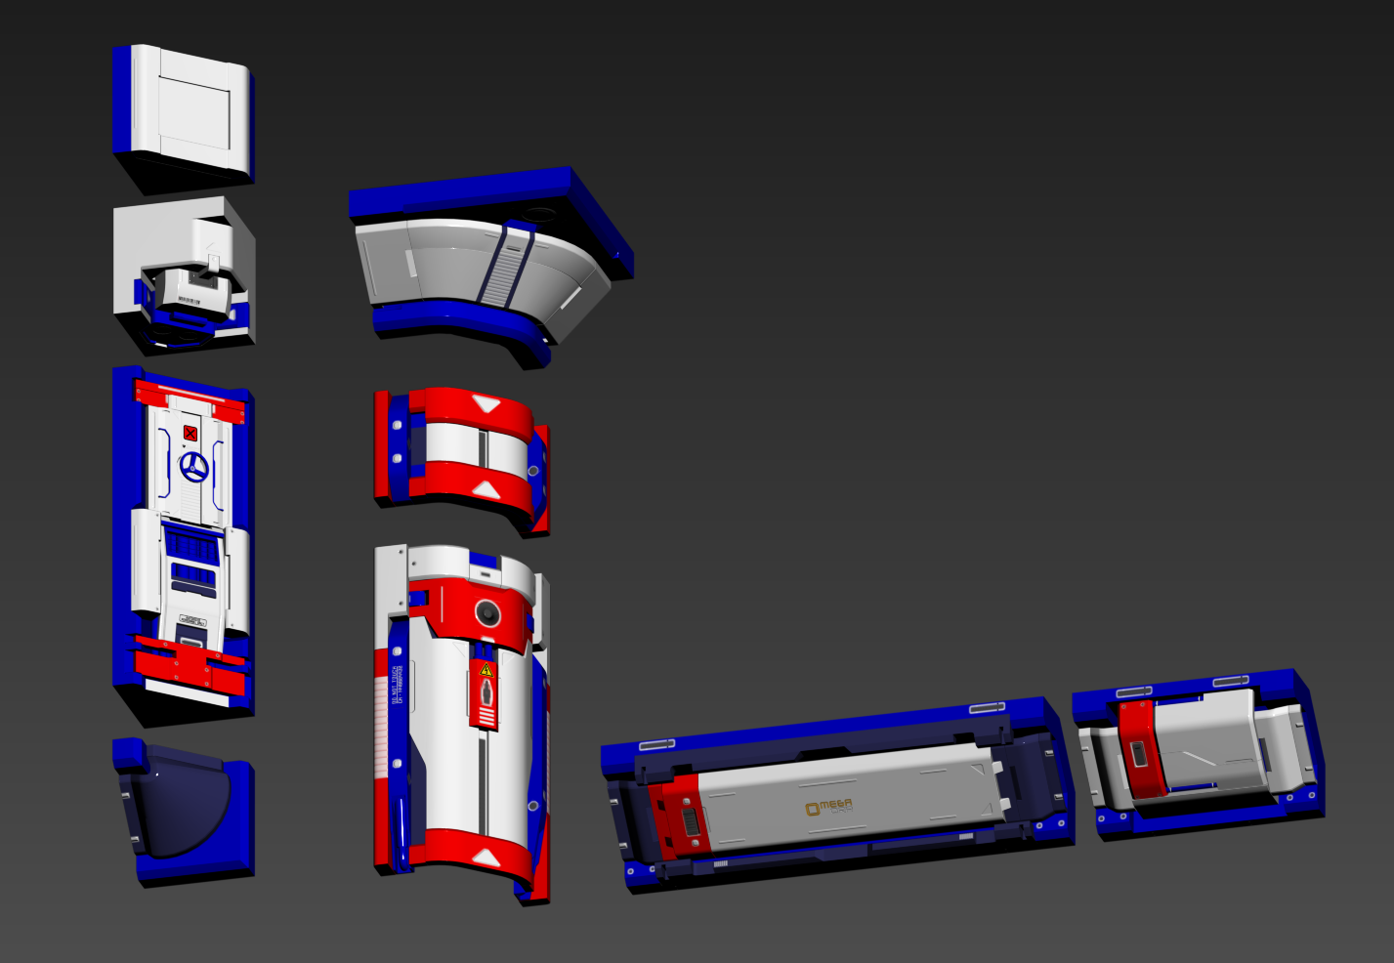Click lower white triangle on red curved band
Viewport: 1394px width, 963px height.
(x=486, y=487)
